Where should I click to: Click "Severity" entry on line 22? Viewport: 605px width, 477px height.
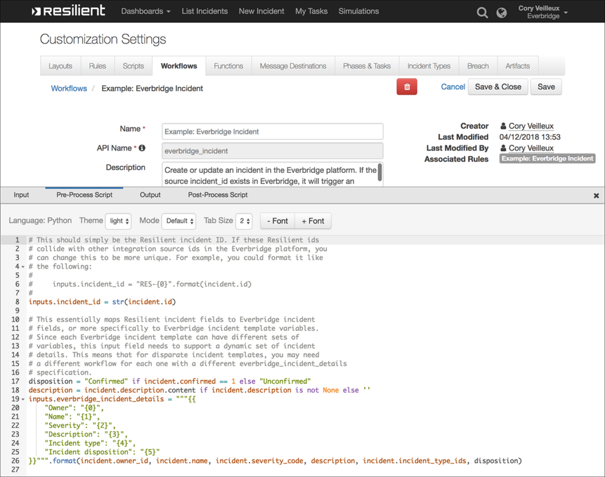click(80, 425)
